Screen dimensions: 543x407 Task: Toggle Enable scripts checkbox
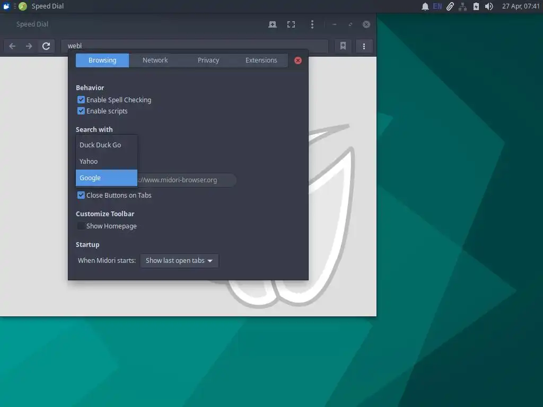(x=81, y=111)
